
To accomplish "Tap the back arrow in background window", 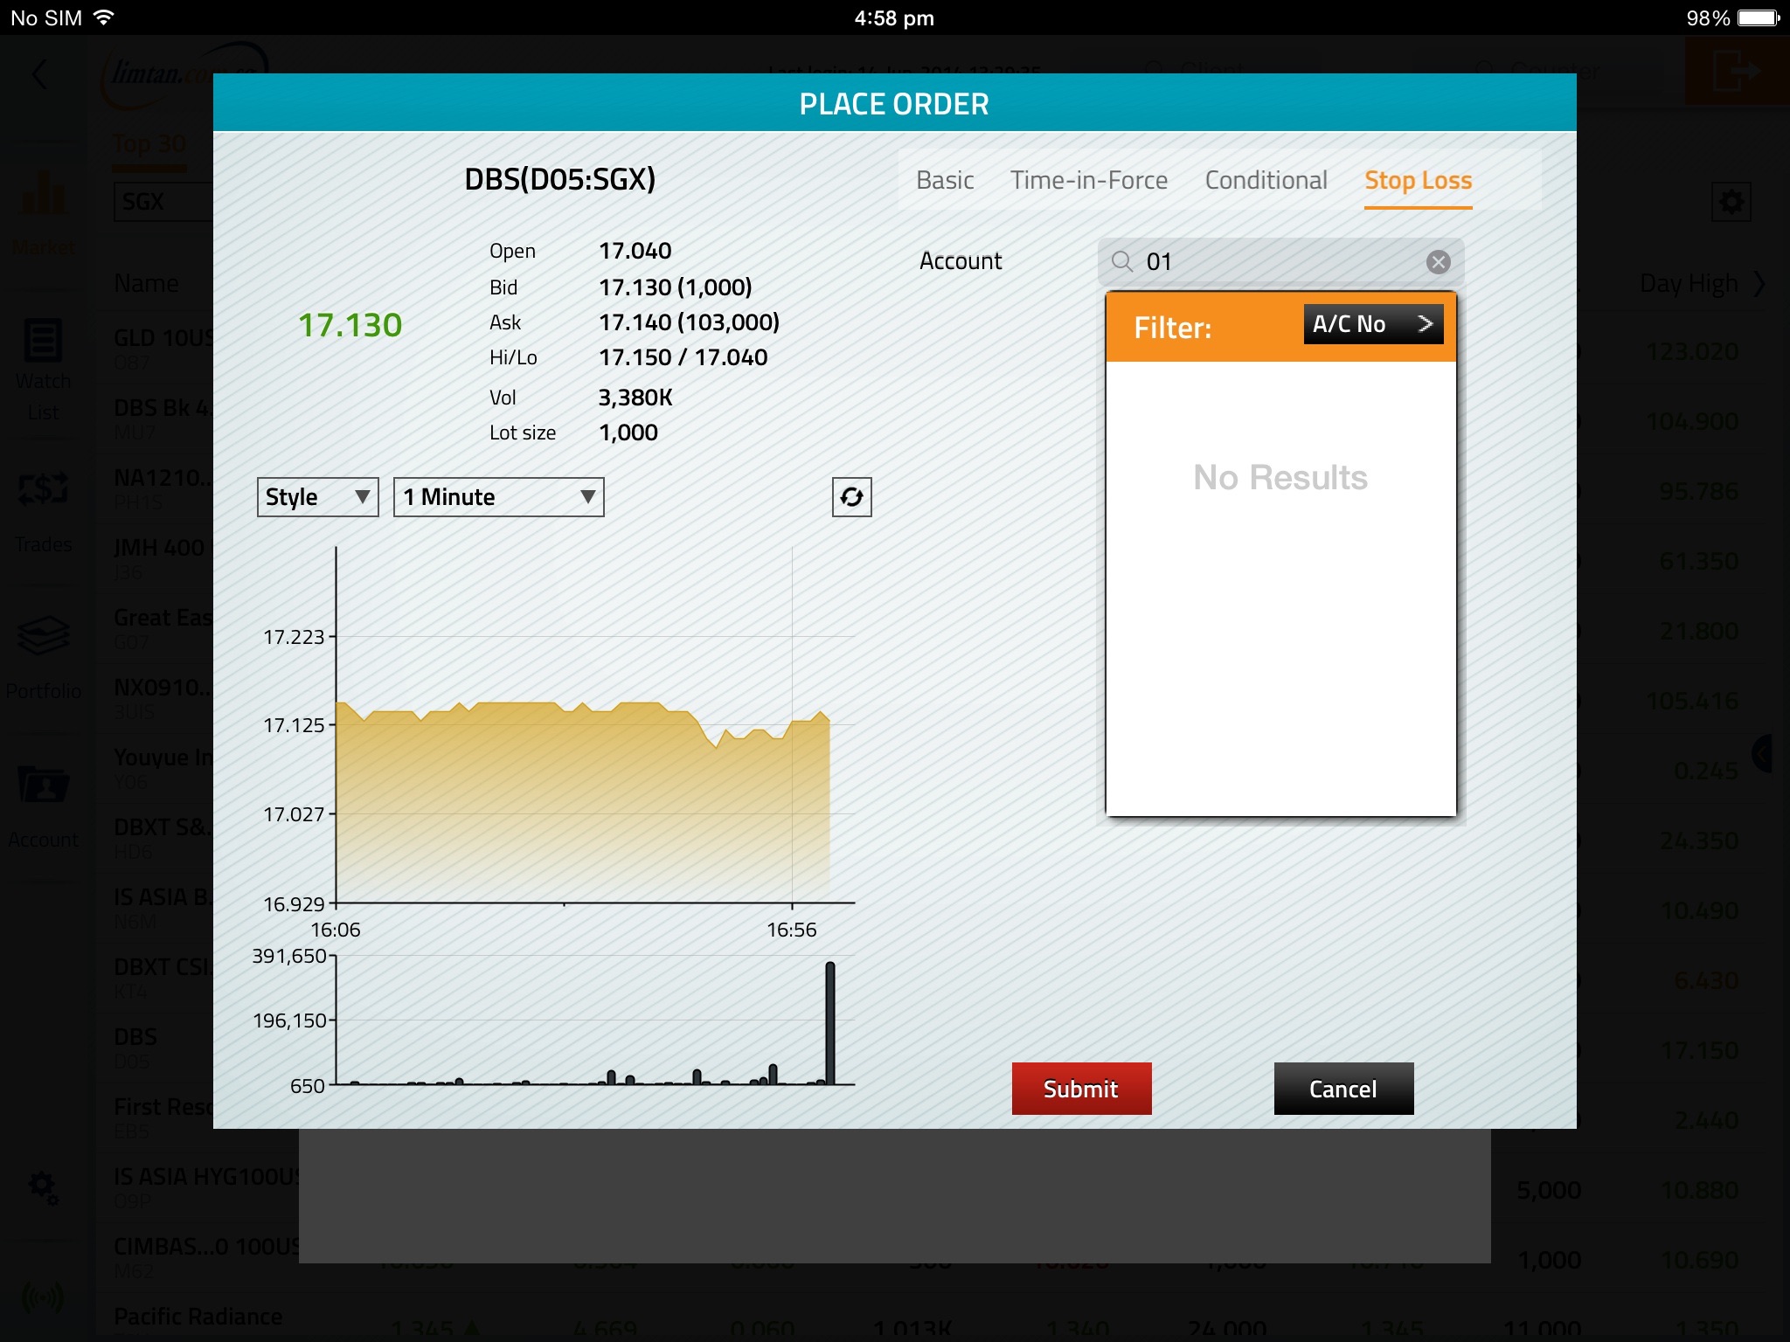I will (x=39, y=75).
